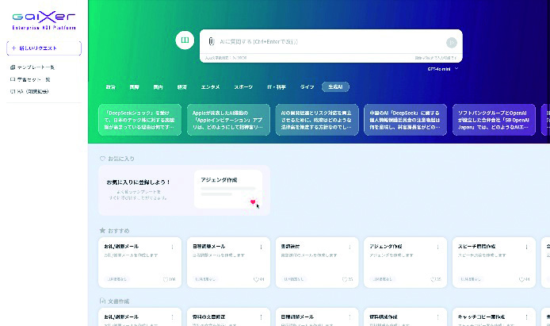
Task: Select the IT・科学 news tab
Action: pos(277,86)
